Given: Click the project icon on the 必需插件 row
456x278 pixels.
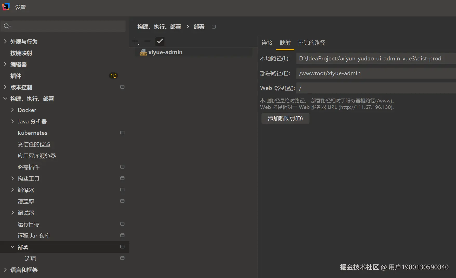Looking at the screenshot, I should point(122,167).
